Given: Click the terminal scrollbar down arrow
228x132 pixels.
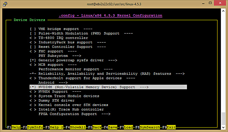Looking at the screenshot, I should (x=223, y=127).
